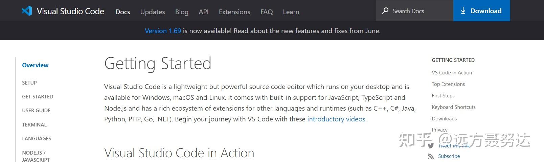The width and height of the screenshot is (544, 162).
Task: Expand the SETUP section in sidebar
Action: click(x=29, y=83)
